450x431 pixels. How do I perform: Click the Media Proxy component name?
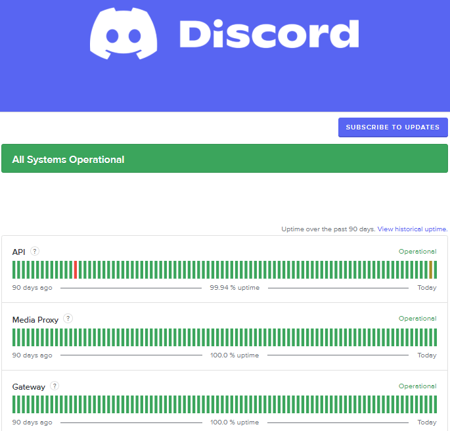point(35,320)
